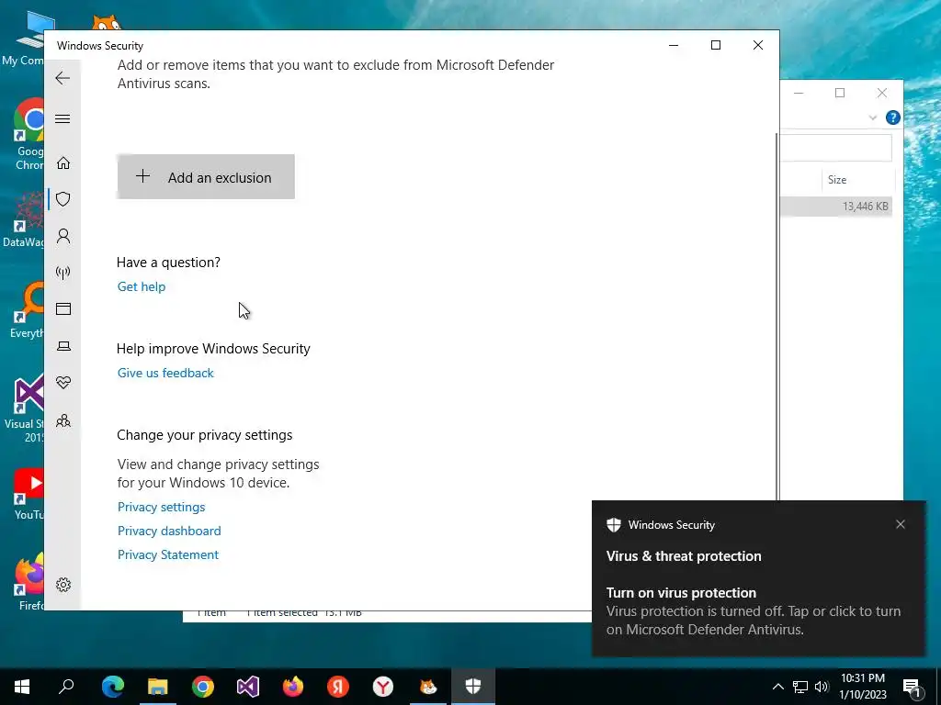Click the Windows Security window scrollbar
The image size is (941, 705).
pos(777,316)
